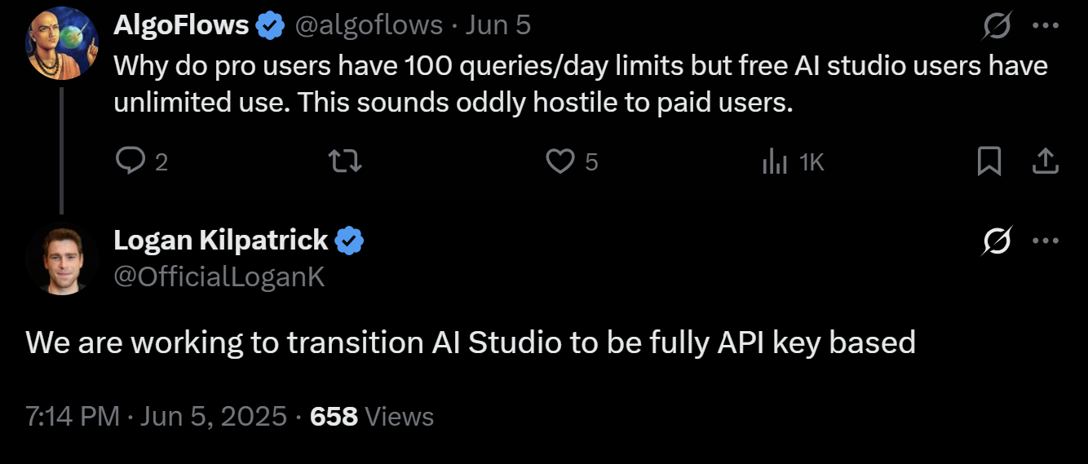Open AlgoFlows profile picture

coord(61,43)
